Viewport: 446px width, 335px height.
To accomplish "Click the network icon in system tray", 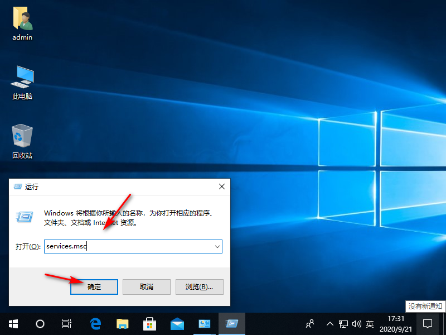I will pyautogui.click(x=344, y=324).
